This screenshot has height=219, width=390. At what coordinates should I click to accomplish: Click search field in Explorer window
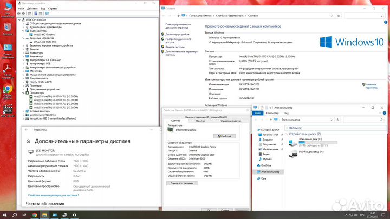point(363,120)
